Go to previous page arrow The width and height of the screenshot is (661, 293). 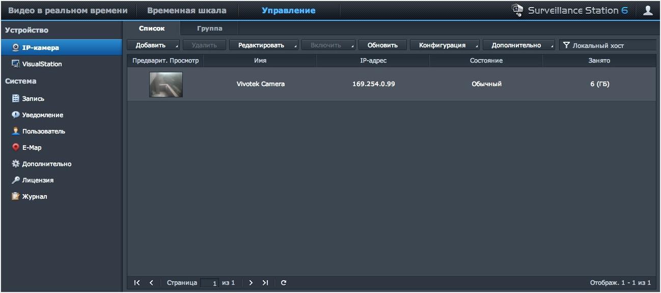pos(151,283)
